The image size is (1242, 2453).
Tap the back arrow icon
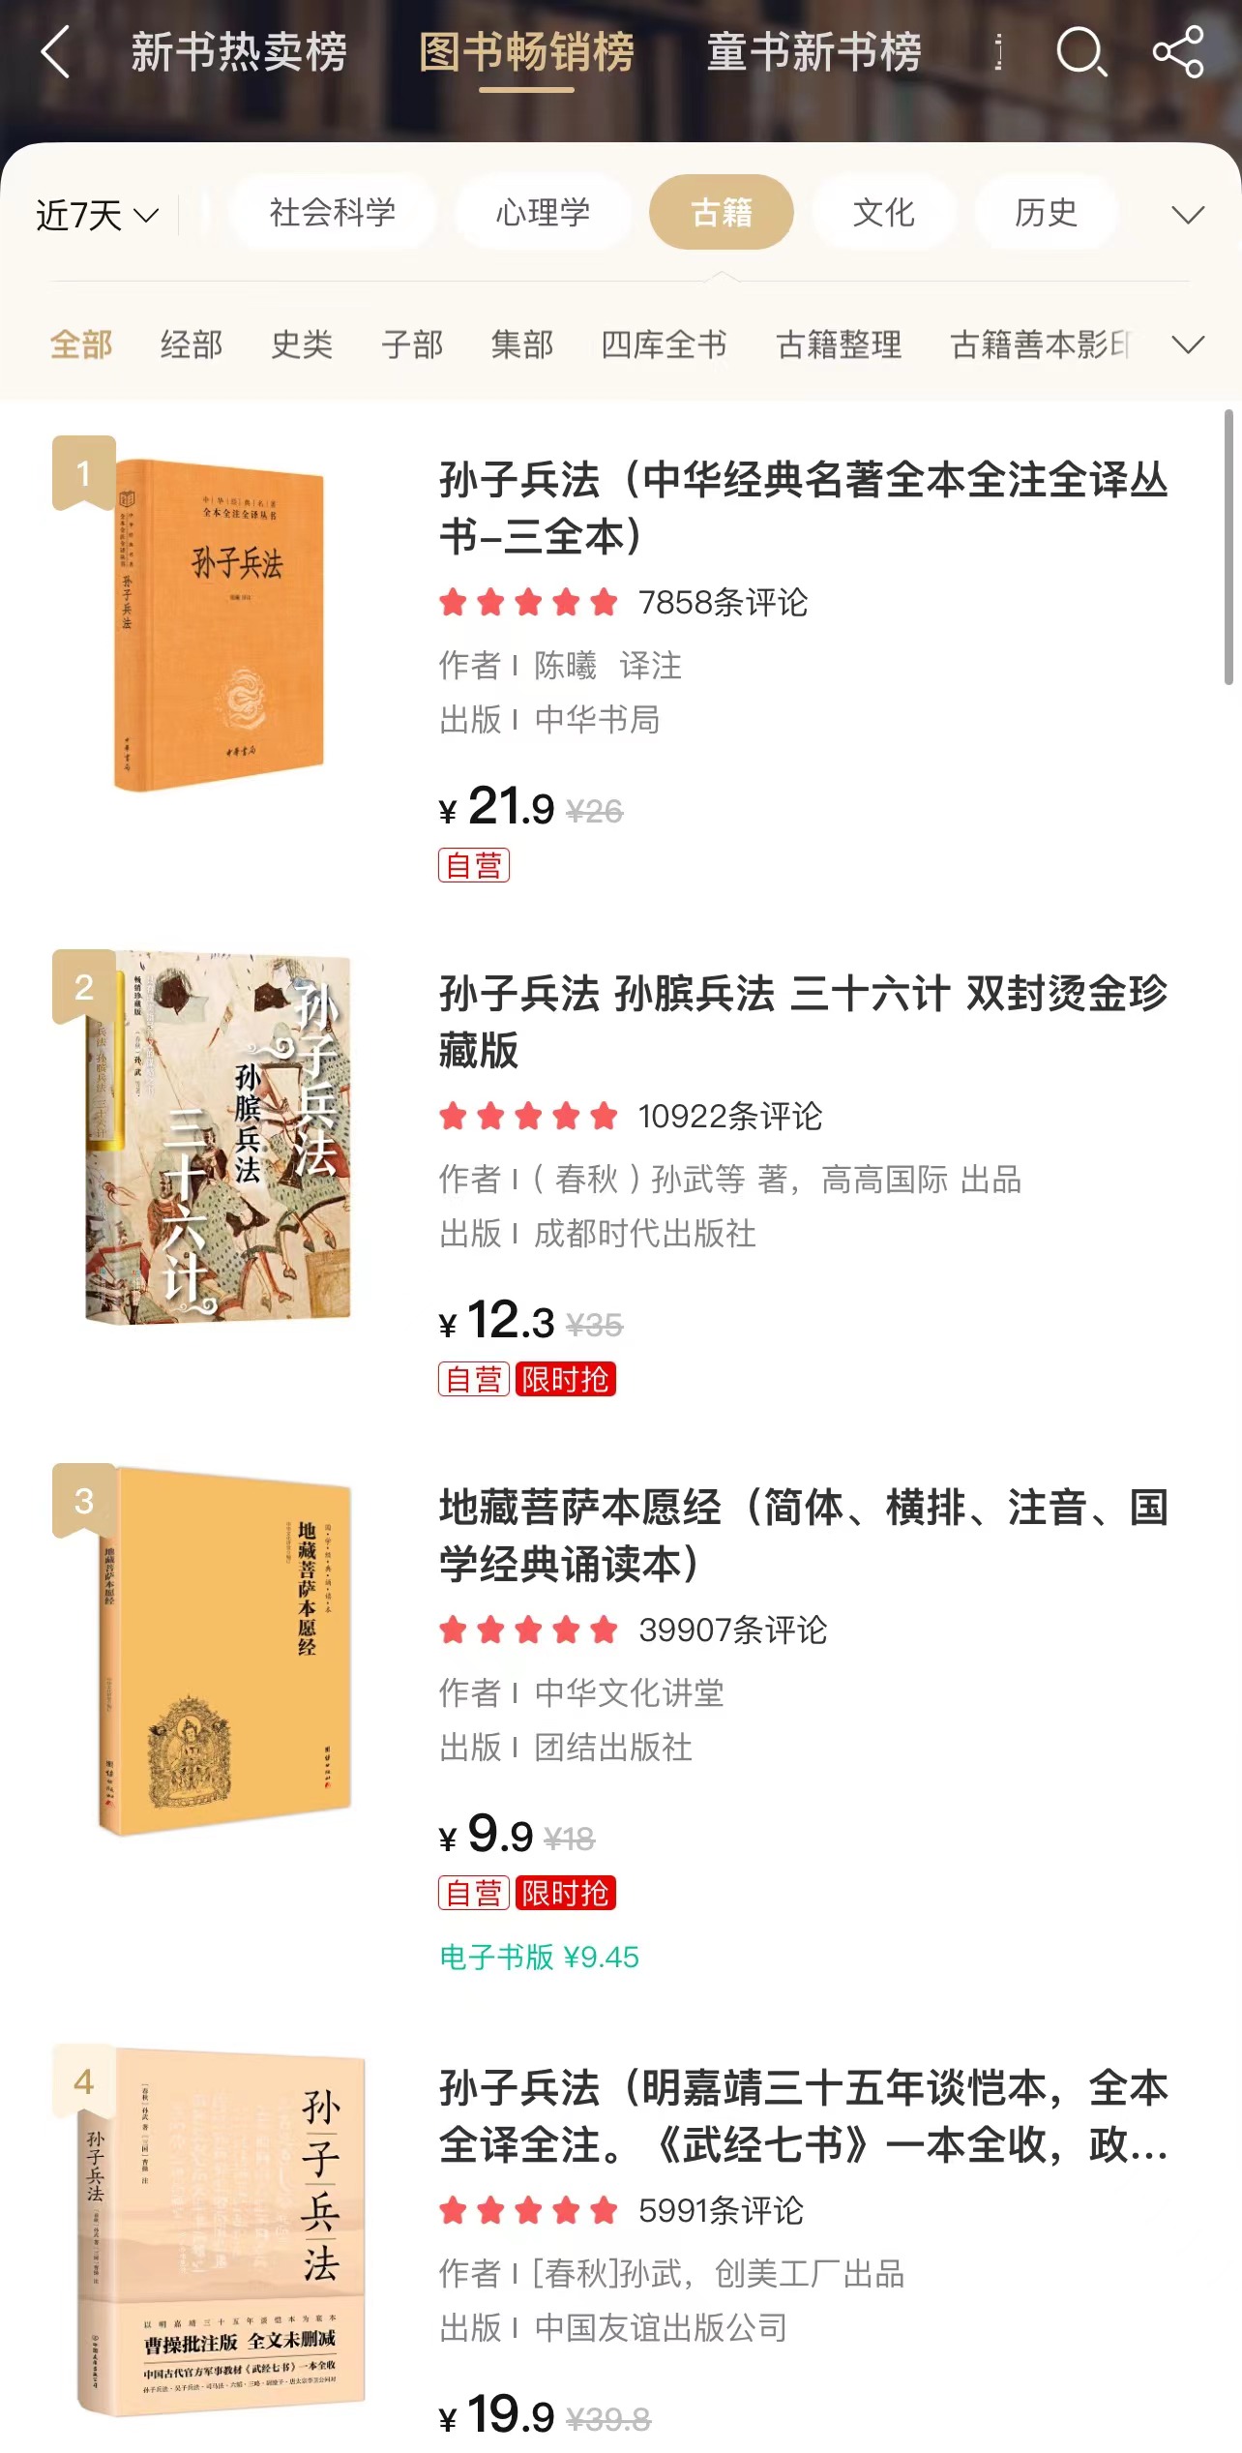(x=55, y=51)
